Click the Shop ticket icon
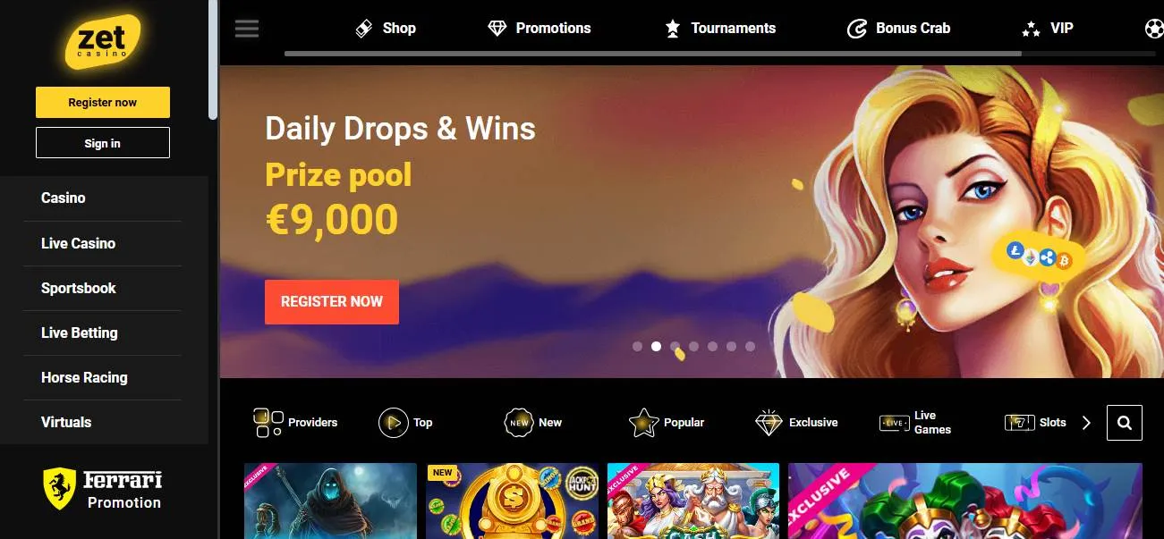 coord(363,29)
